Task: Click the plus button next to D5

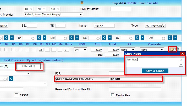Action: (x=77, y=38)
